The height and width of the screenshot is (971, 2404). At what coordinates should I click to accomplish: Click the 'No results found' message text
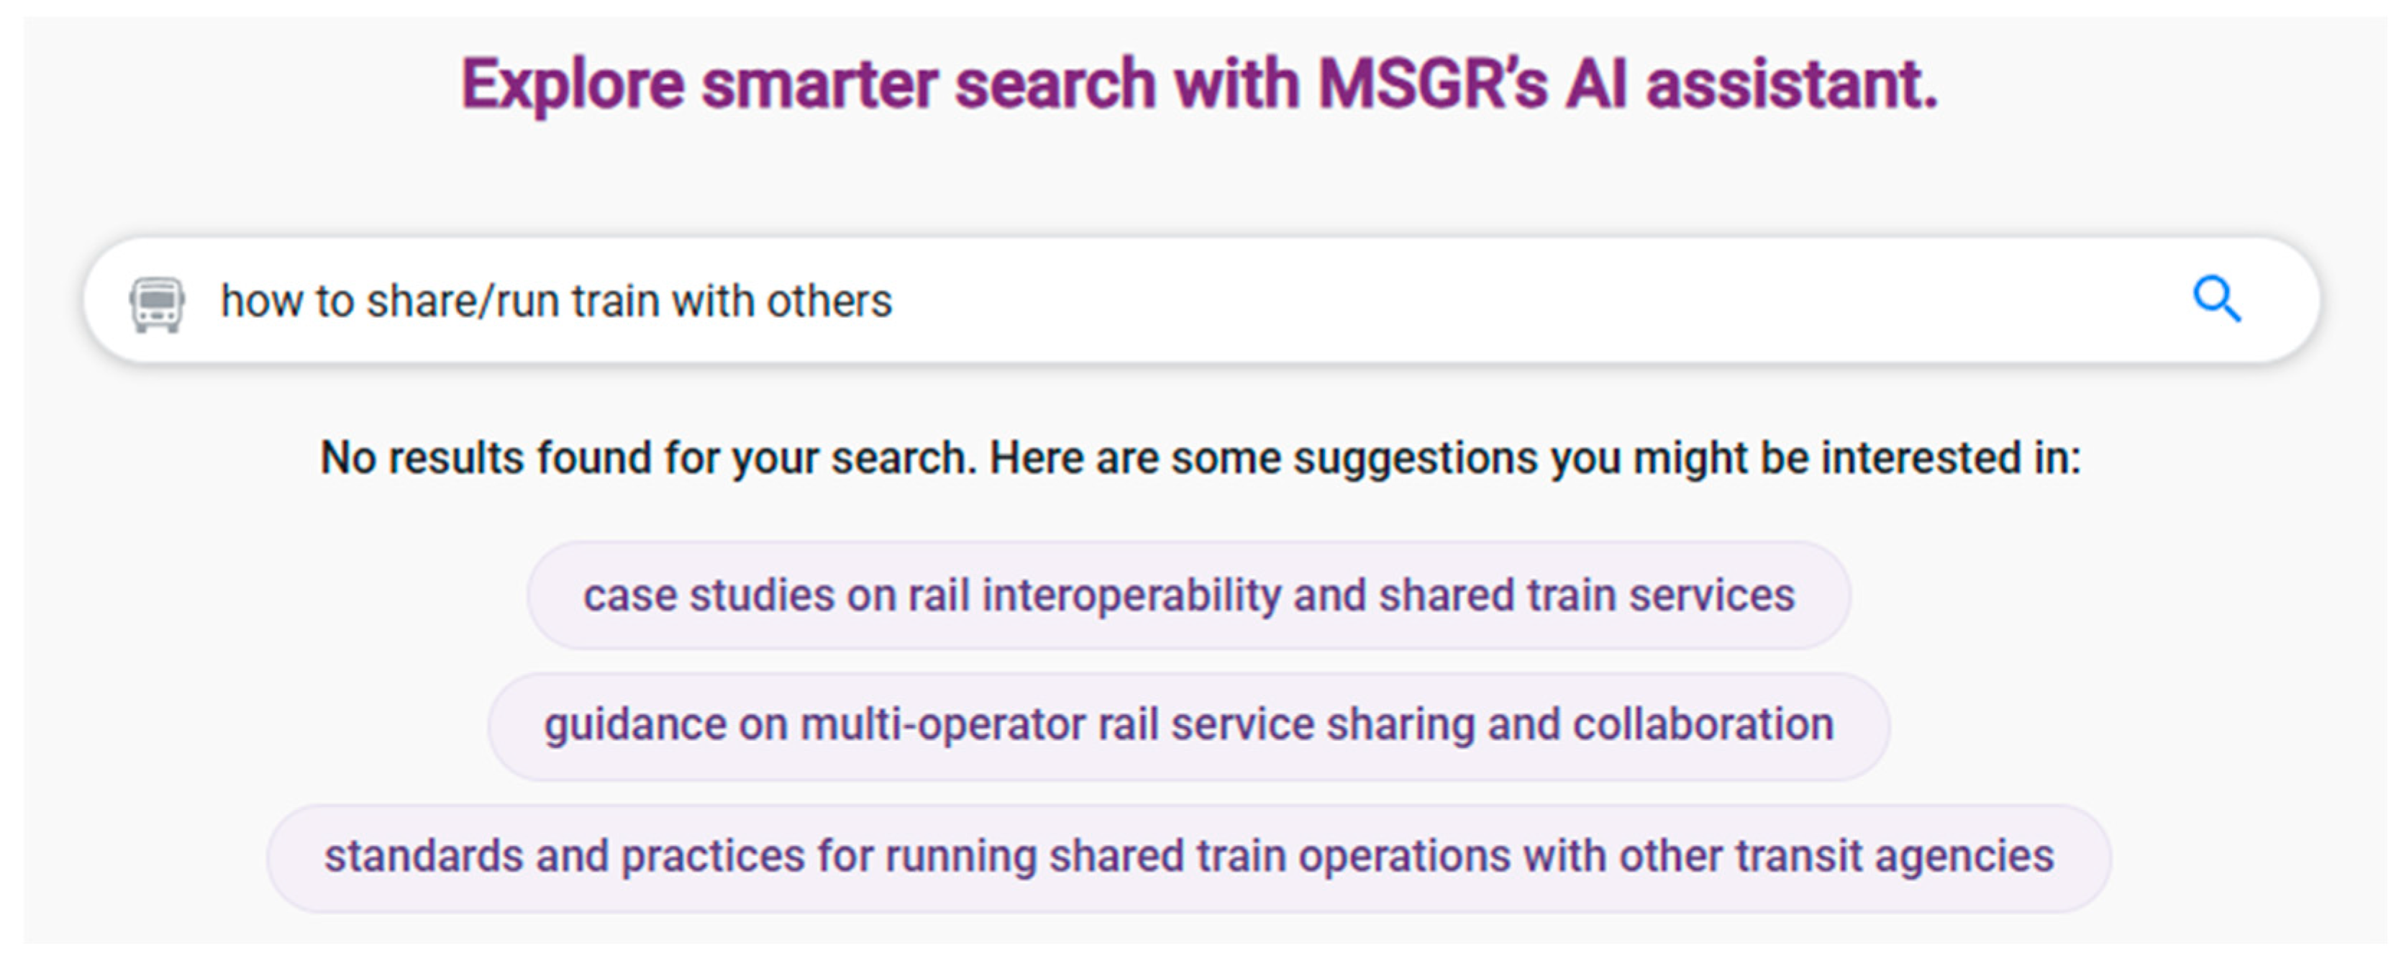(x=1200, y=458)
